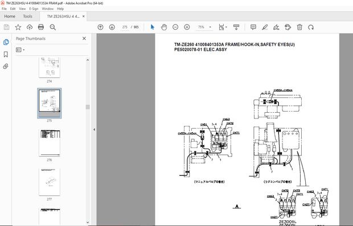353x226 pixels.
Task: Add the file to starred favorites
Action: point(18,27)
